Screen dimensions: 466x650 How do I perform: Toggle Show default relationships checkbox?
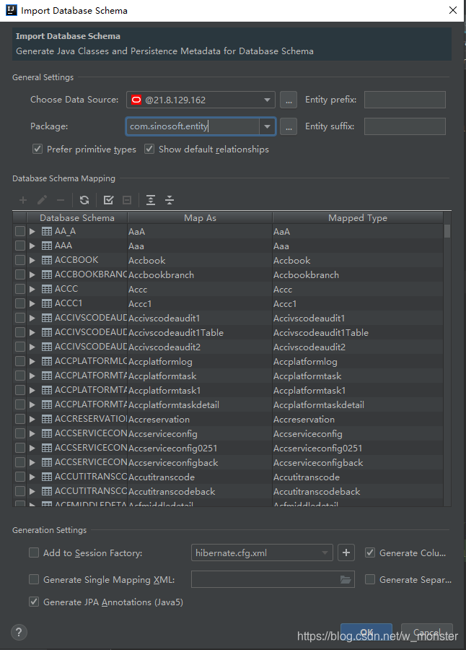coord(149,149)
